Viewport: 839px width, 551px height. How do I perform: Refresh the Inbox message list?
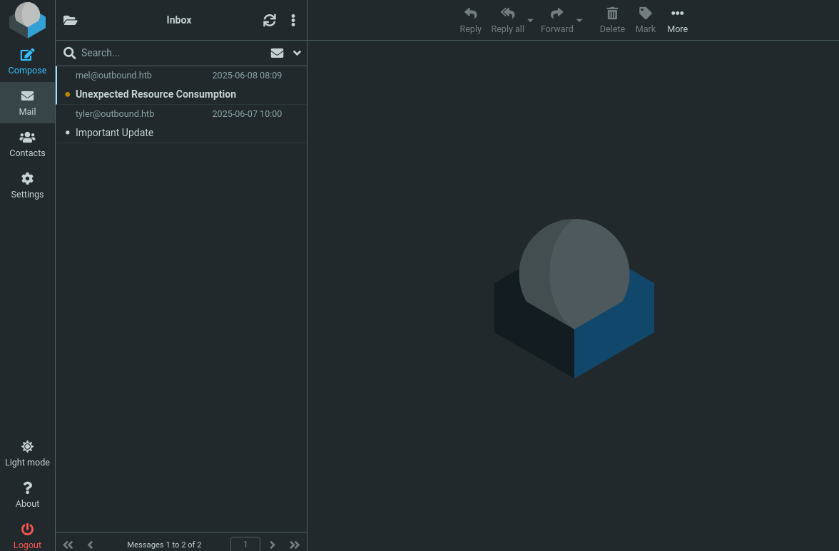269,21
